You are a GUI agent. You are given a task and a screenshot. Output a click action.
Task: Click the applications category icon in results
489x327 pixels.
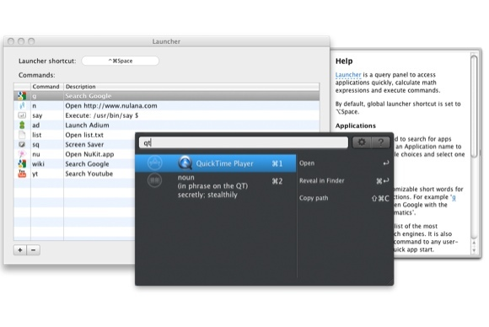154,163
